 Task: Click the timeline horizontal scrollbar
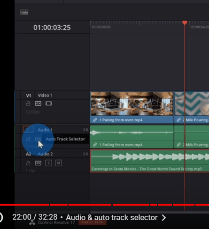150,212
